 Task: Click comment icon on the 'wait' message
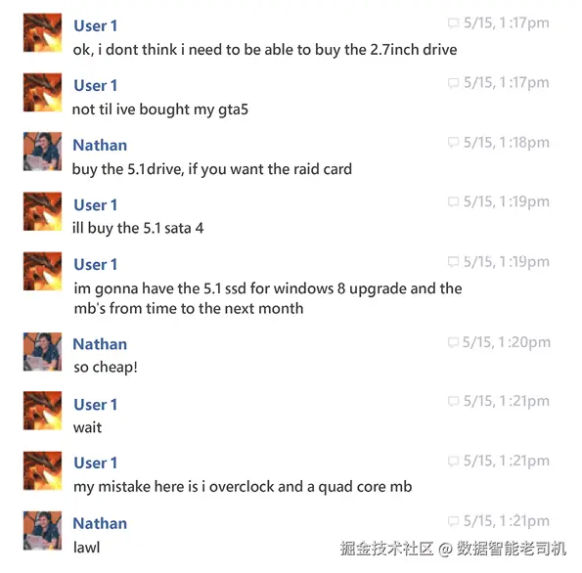(453, 401)
